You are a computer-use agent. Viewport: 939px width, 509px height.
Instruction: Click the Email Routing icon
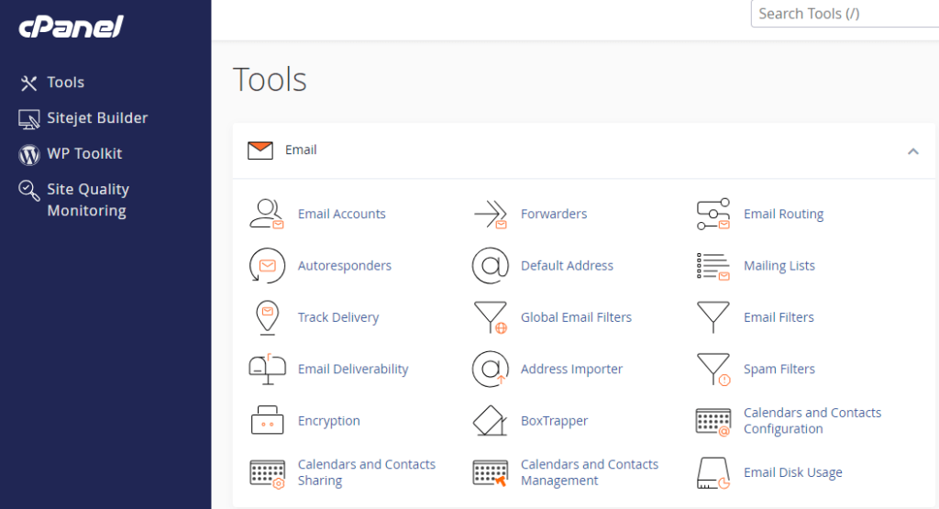tap(713, 214)
